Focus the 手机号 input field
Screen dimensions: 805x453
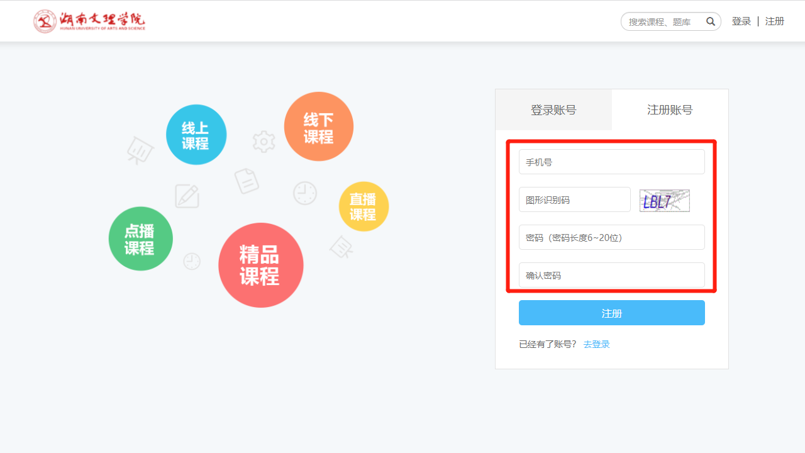(x=611, y=162)
